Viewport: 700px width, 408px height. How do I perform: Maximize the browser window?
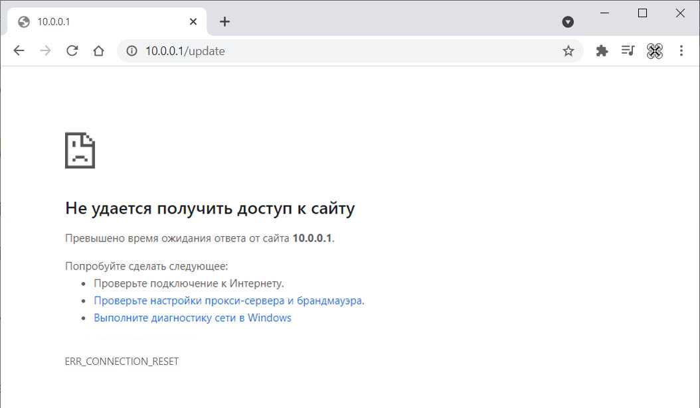[642, 13]
